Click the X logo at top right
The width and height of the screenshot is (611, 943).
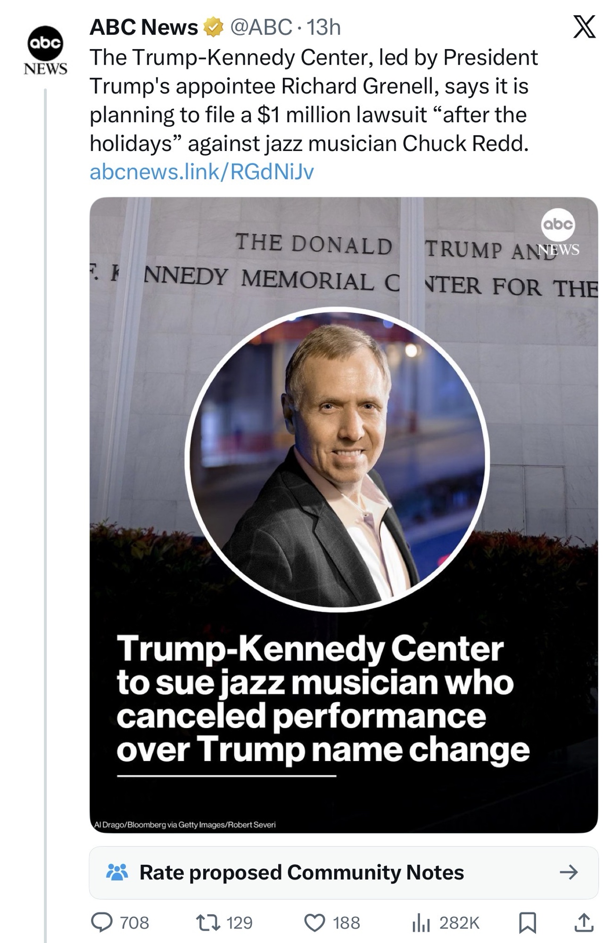(x=584, y=27)
